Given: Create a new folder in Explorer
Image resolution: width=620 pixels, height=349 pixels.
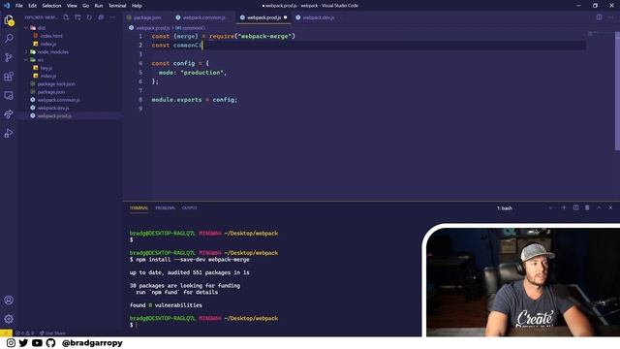Looking at the screenshot, I should (77, 17).
